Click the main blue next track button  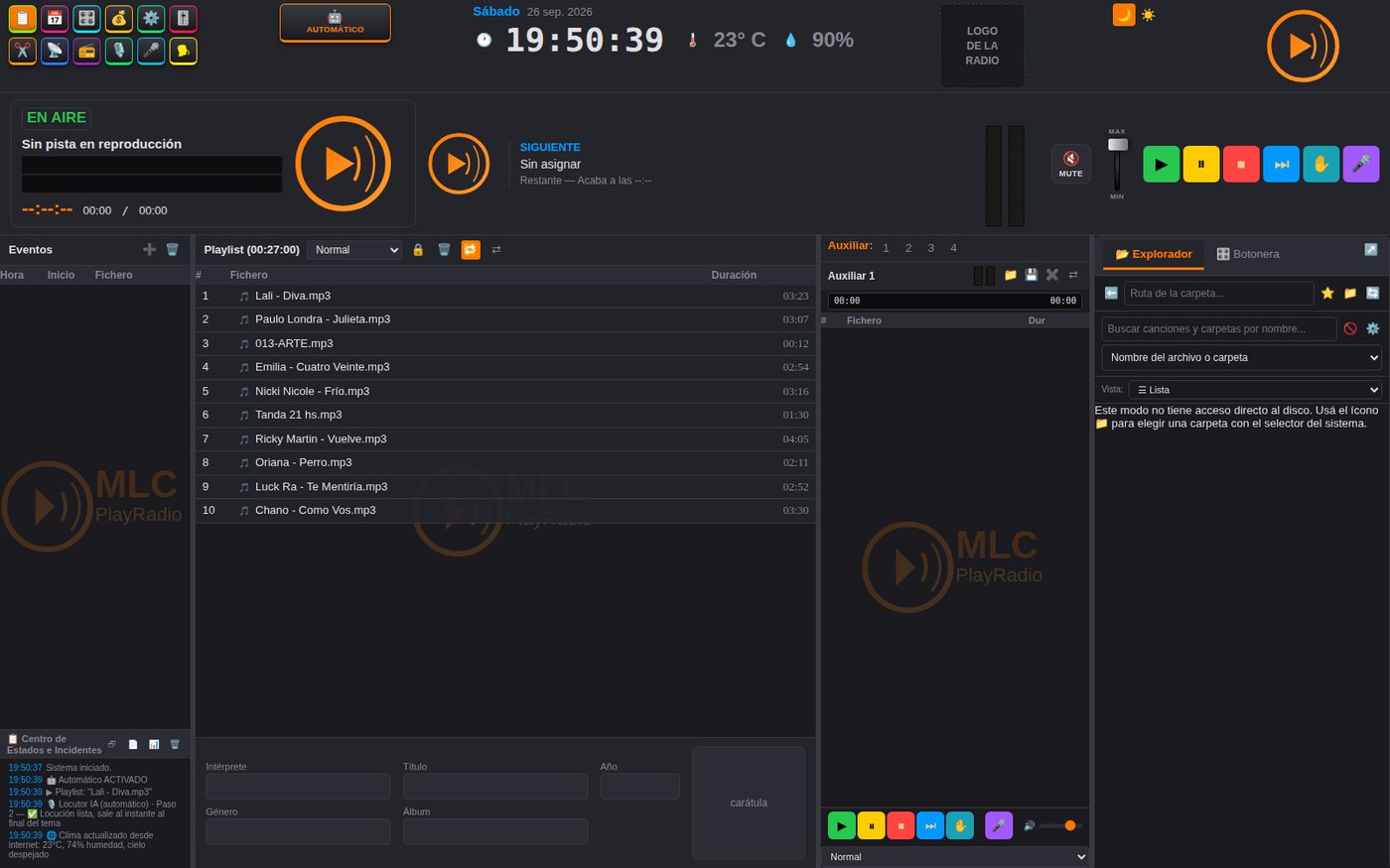click(x=1281, y=164)
